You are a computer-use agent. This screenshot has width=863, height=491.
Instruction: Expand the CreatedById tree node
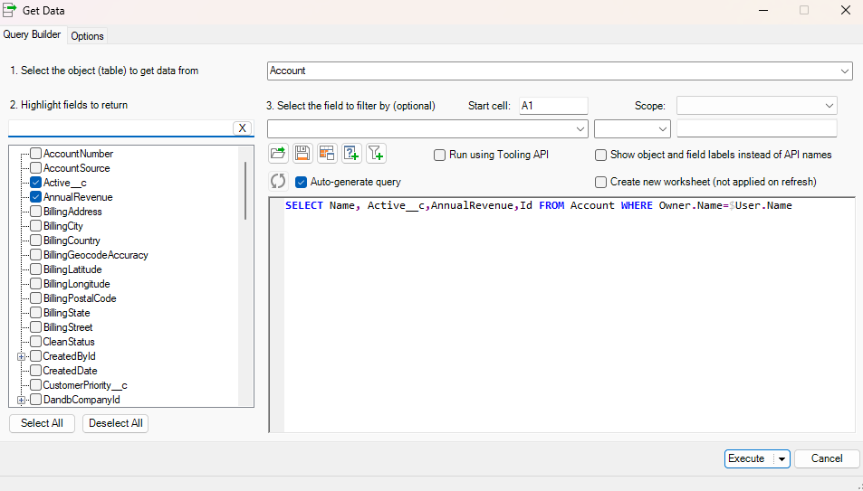tap(21, 356)
